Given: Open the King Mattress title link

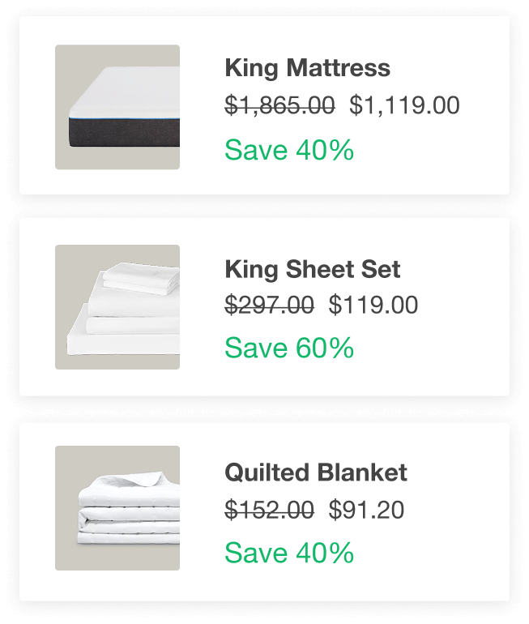Looking at the screenshot, I should (x=307, y=68).
